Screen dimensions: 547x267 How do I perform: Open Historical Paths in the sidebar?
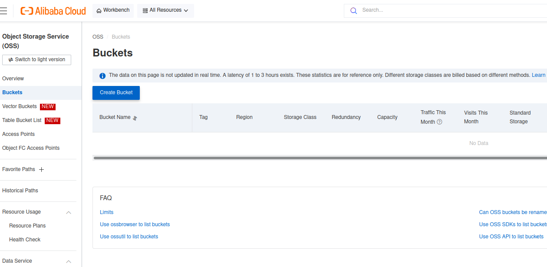(20, 191)
